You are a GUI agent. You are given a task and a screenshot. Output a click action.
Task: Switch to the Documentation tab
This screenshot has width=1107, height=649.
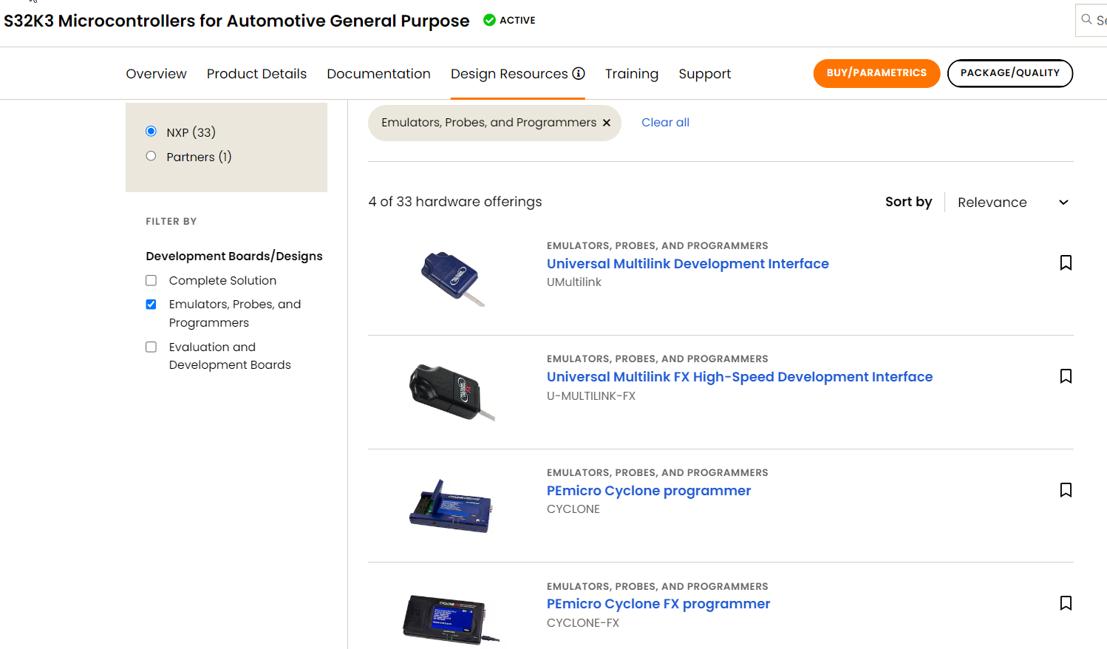(378, 74)
